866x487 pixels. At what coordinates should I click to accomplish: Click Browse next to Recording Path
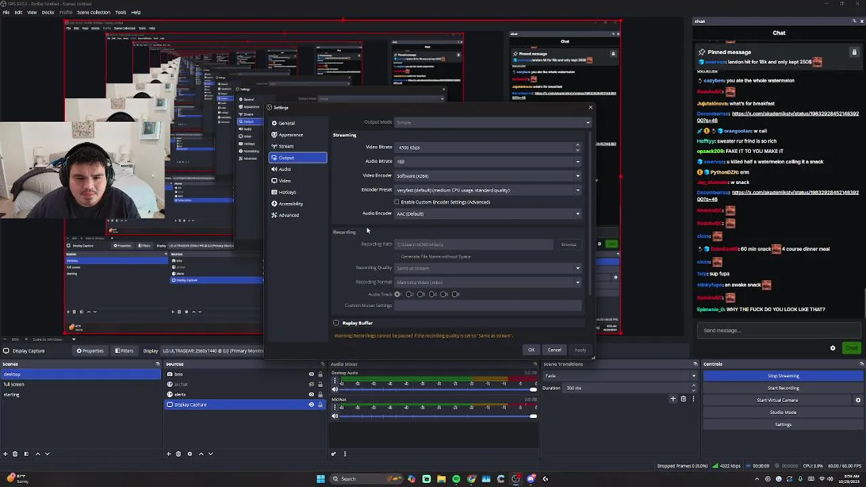coord(568,245)
